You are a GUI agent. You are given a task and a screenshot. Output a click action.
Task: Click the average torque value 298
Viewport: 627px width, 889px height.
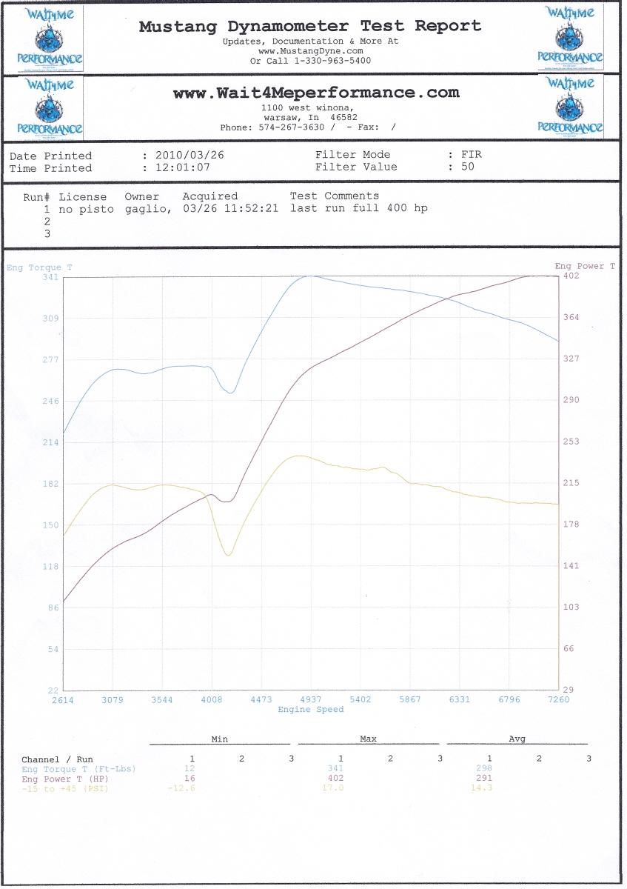(x=486, y=768)
